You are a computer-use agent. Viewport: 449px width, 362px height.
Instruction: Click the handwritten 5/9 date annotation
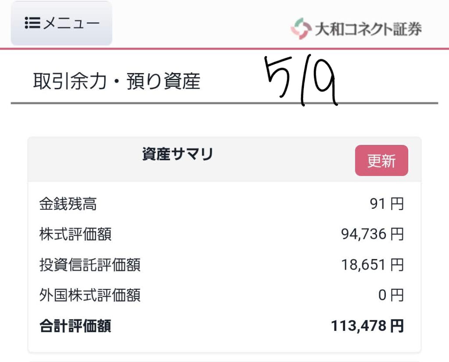(x=301, y=81)
